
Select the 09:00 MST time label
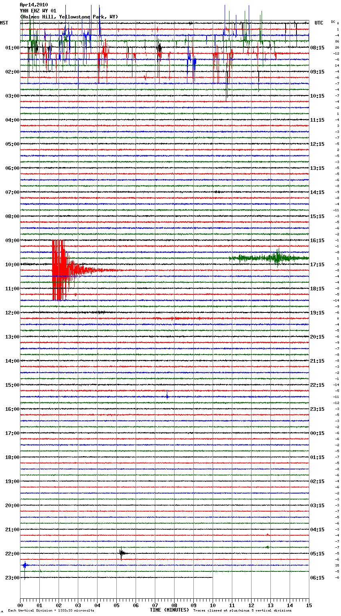tap(12, 241)
